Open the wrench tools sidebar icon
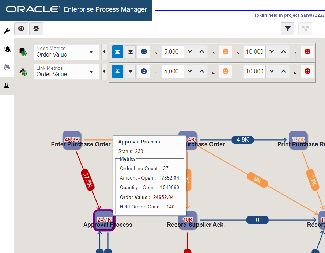This screenshot has height=253, width=325. tap(7, 31)
